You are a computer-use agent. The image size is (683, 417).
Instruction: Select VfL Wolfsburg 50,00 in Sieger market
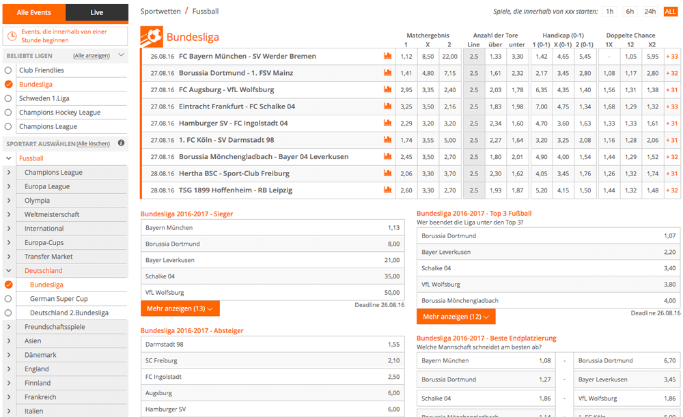[273, 293]
